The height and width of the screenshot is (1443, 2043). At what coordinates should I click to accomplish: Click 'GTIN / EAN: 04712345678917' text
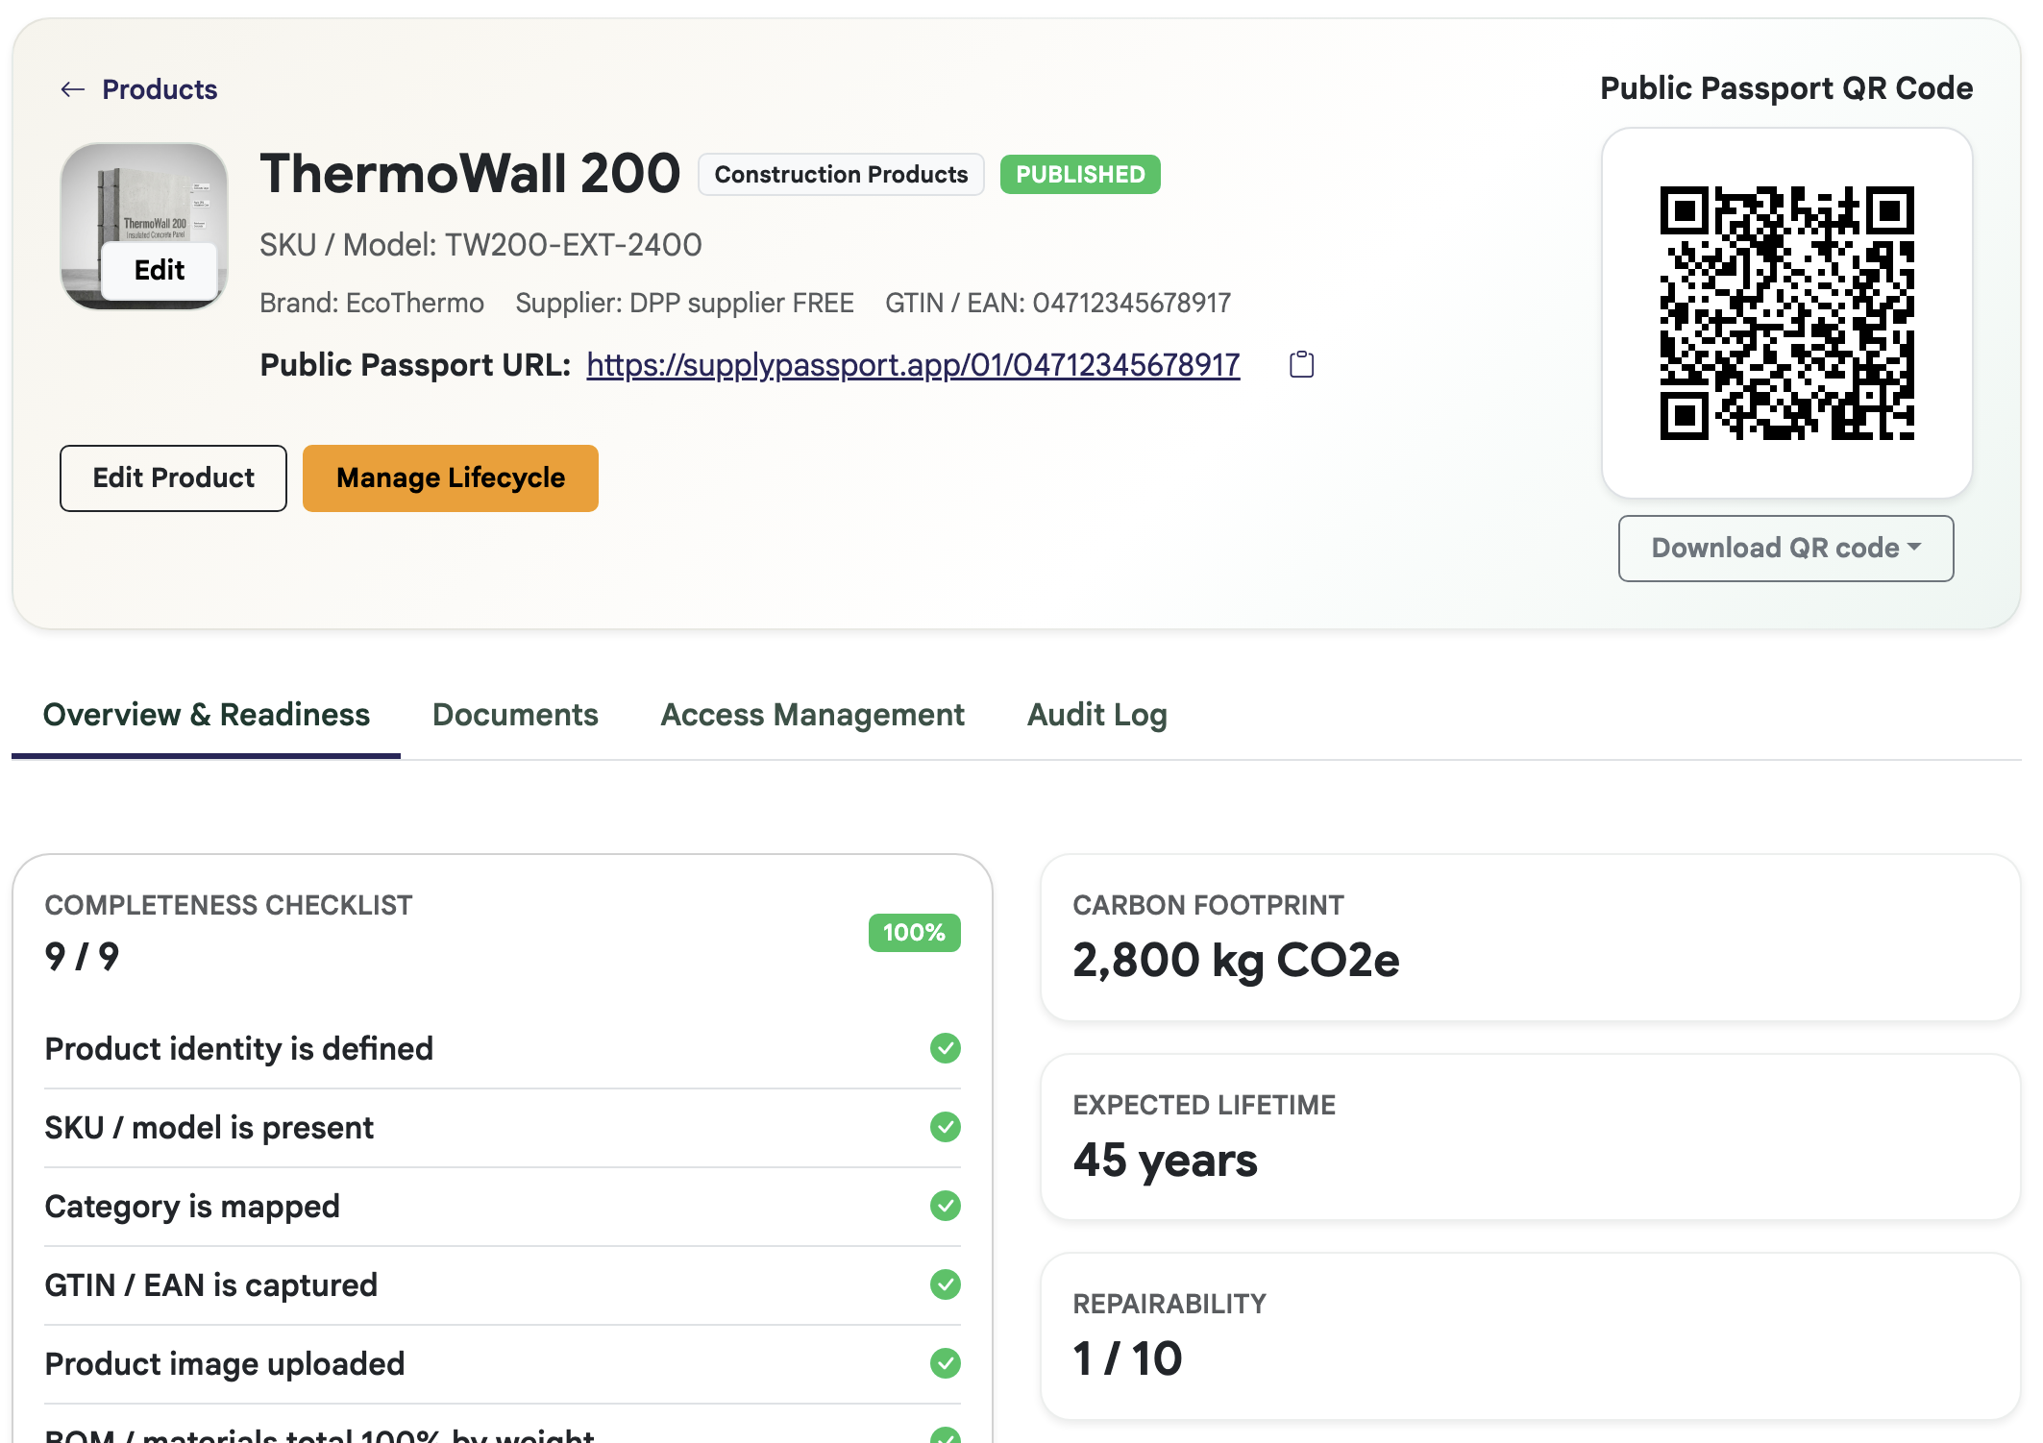coord(1058,304)
